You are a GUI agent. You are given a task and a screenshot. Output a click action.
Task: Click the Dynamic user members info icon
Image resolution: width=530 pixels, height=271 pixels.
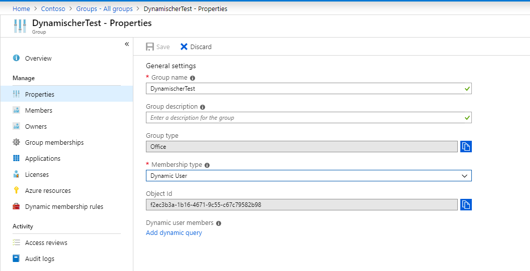click(x=219, y=223)
